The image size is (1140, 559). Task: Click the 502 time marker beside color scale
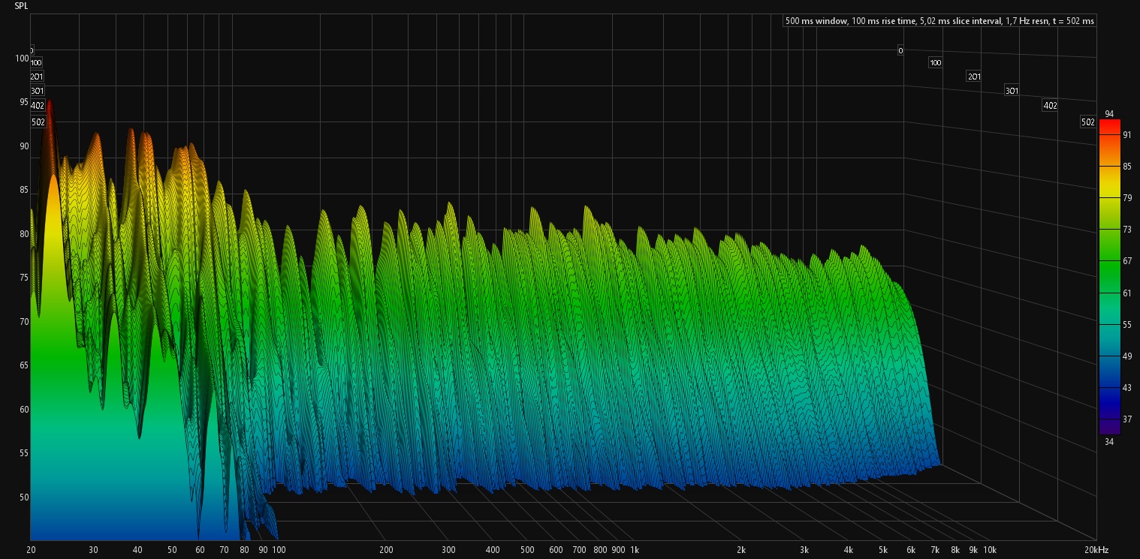1087,122
